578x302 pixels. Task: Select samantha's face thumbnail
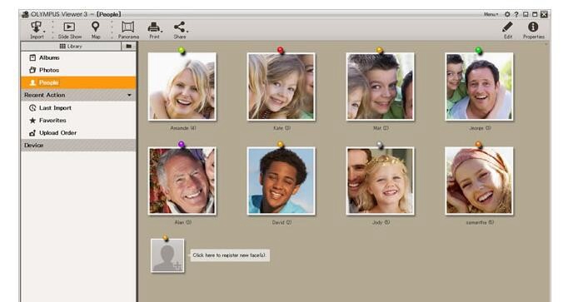click(479, 181)
